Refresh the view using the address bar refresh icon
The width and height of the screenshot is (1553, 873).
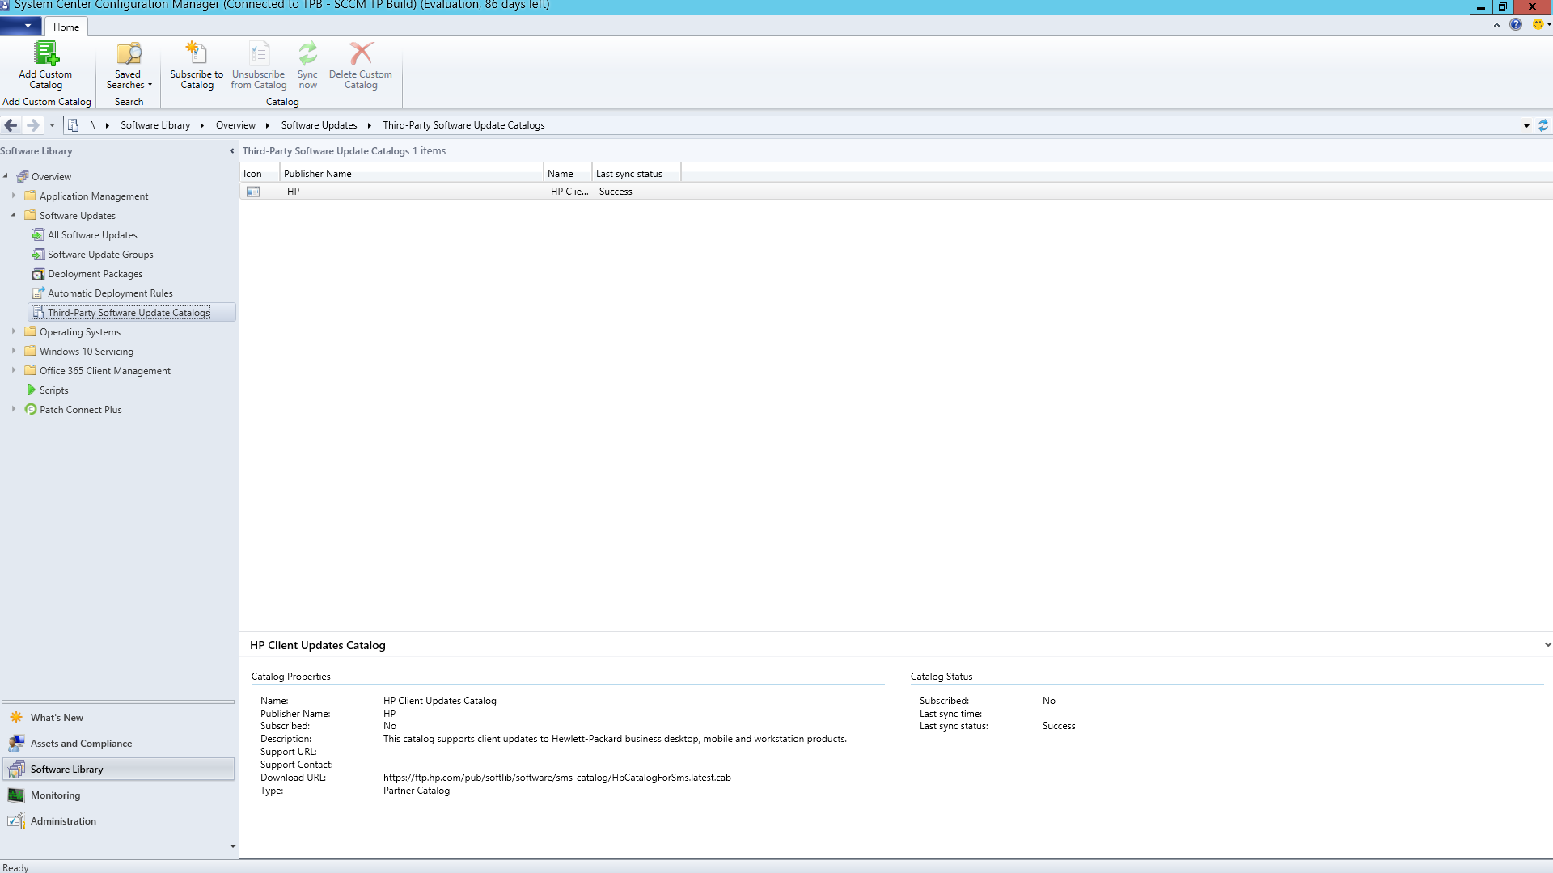pyautogui.click(x=1542, y=125)
